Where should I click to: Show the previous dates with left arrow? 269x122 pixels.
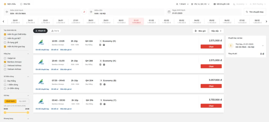[3, 22]
